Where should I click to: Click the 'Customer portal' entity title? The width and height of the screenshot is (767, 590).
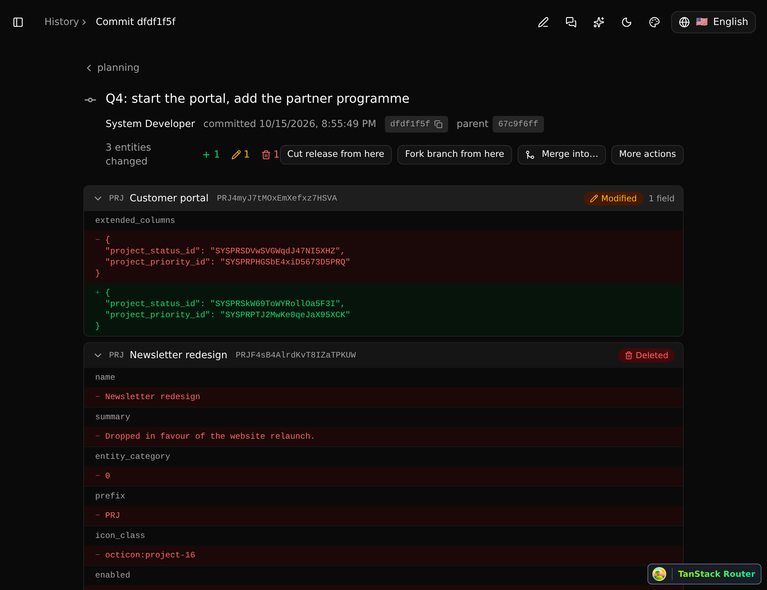click(x=169, y=198)
